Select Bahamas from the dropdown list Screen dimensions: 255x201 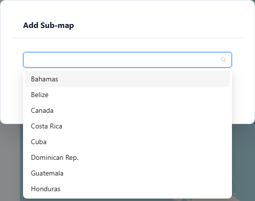pos(127,79)
